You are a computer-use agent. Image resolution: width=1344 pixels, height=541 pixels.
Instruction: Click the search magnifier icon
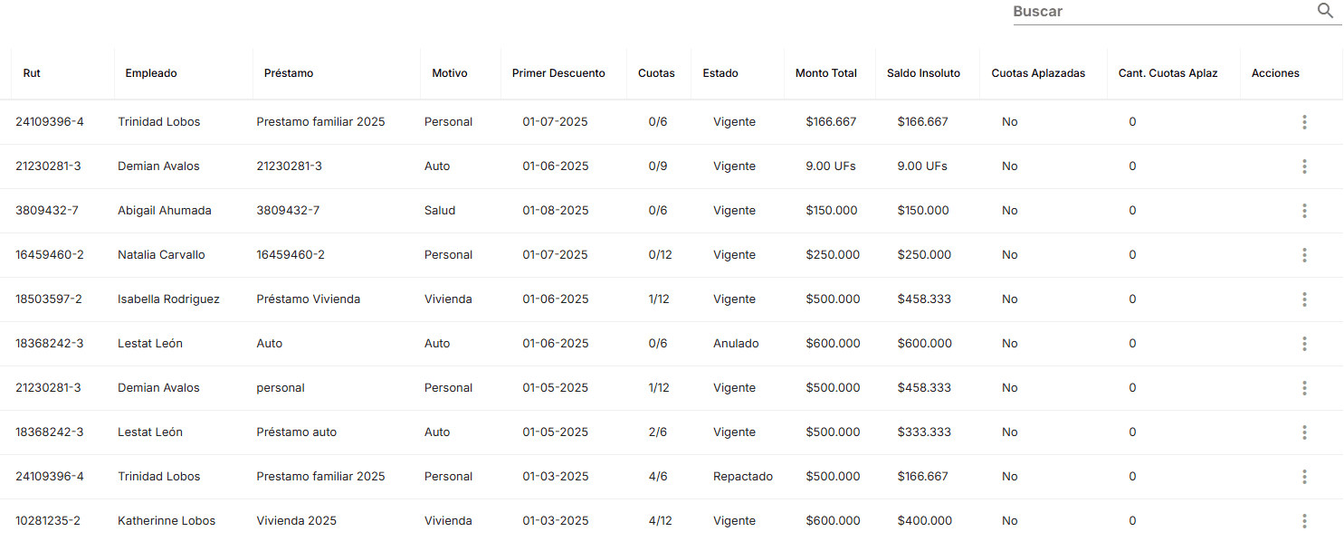coord(1325,11)
